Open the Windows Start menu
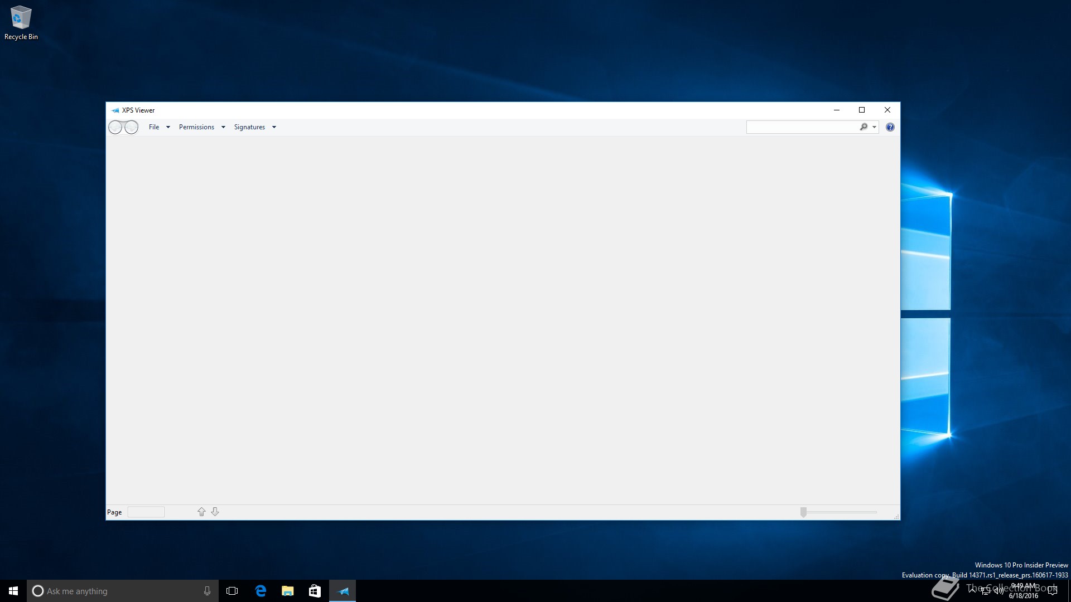This screenshot has height=602, width=1071. click(13, 591)
